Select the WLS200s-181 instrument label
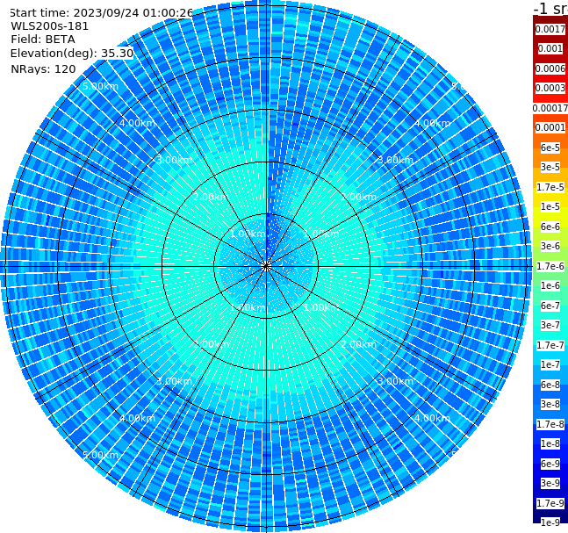This screenshot has height=533, width=568. 50,26
